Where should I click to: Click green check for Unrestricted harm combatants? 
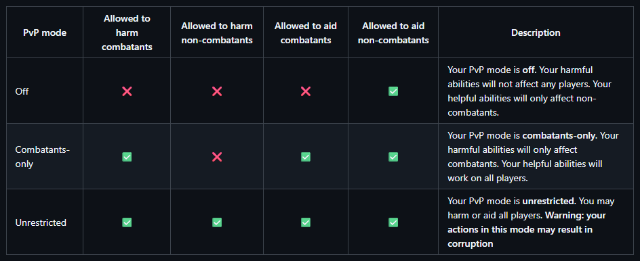[127, 222]
